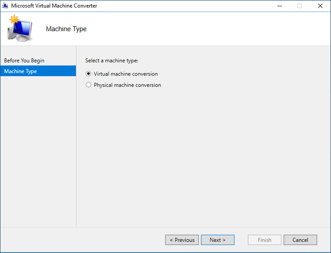331x253 pixels.
Task: Close the Microsoft Virtual Machine Converter window
Action: [320, 6]
